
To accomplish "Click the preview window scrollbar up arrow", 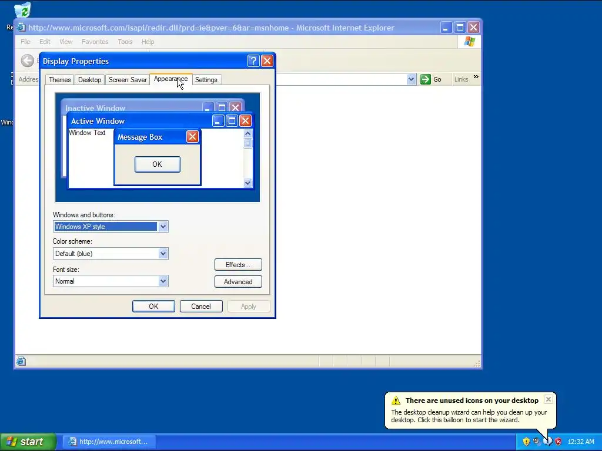I will [248, 133].
